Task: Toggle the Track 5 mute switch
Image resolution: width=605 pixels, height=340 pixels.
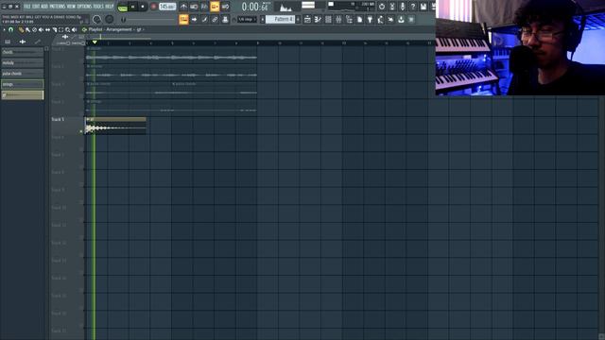Action: tap(81, 131)
